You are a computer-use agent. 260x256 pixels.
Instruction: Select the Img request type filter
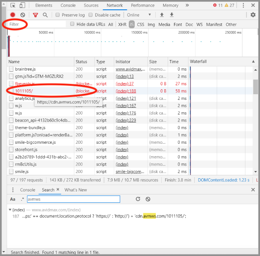click(151, 24)
